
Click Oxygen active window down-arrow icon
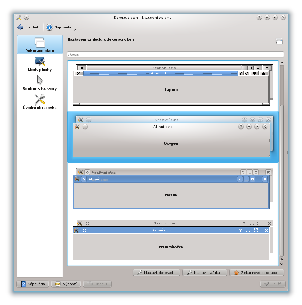[x=249, y=127]
